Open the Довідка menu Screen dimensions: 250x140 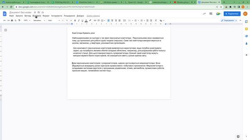point(80,16)
